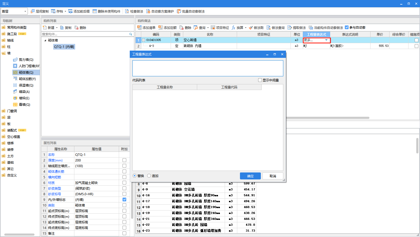Click the 4-16 quota row
This screenshot has height=237, width=420.
(x=196, y=195)
